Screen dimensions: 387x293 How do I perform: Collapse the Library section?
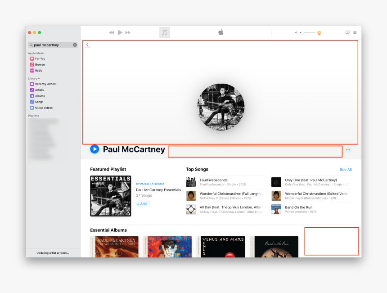[x=39, y=78]
